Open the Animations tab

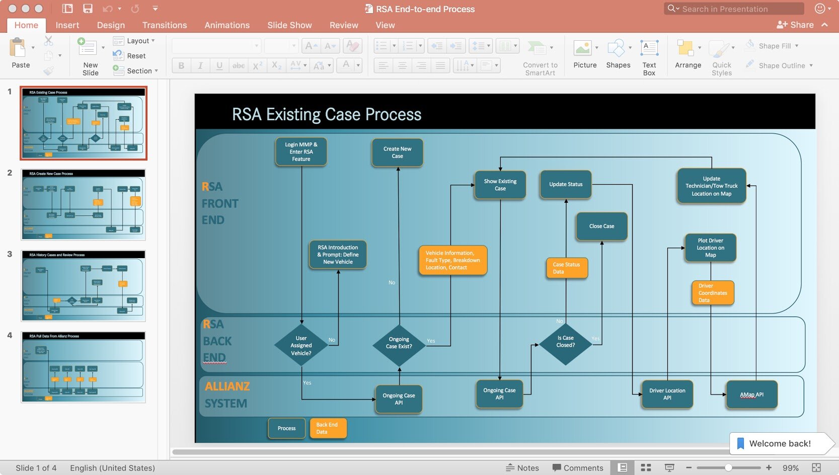pos(227,25)
